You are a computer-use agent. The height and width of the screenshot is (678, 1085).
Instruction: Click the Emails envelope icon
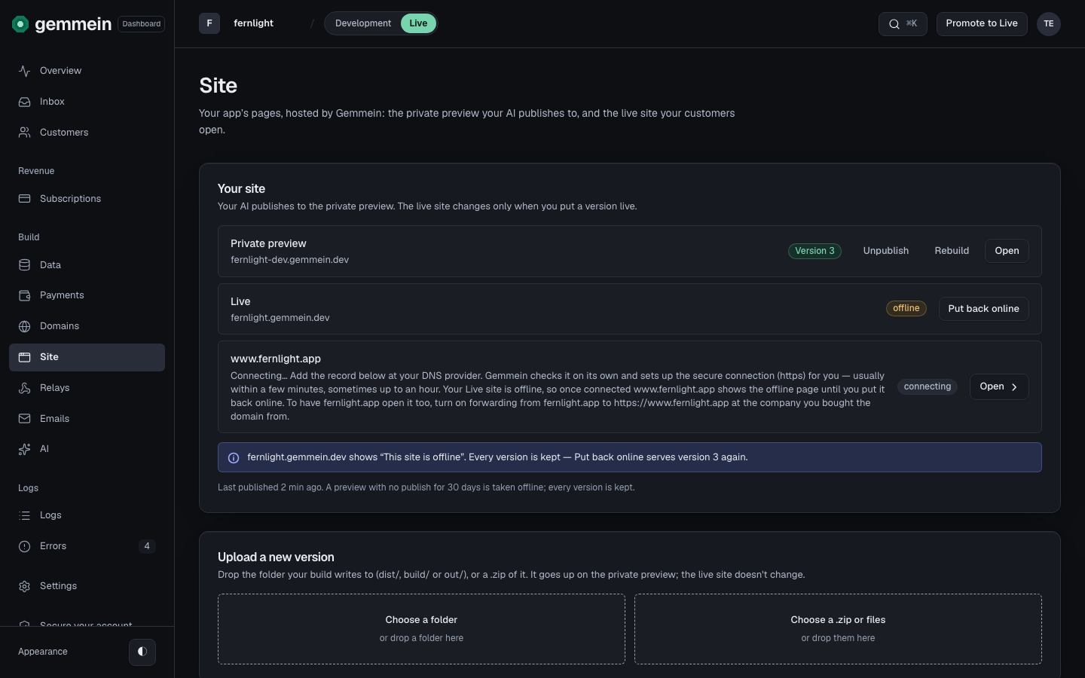coord(25,419)
